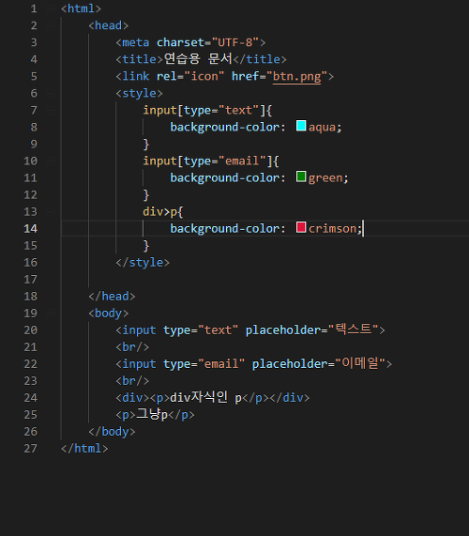Click the closing brace on line 9
Viewport: 469px width, 536px height.
[x=146, y=144]
